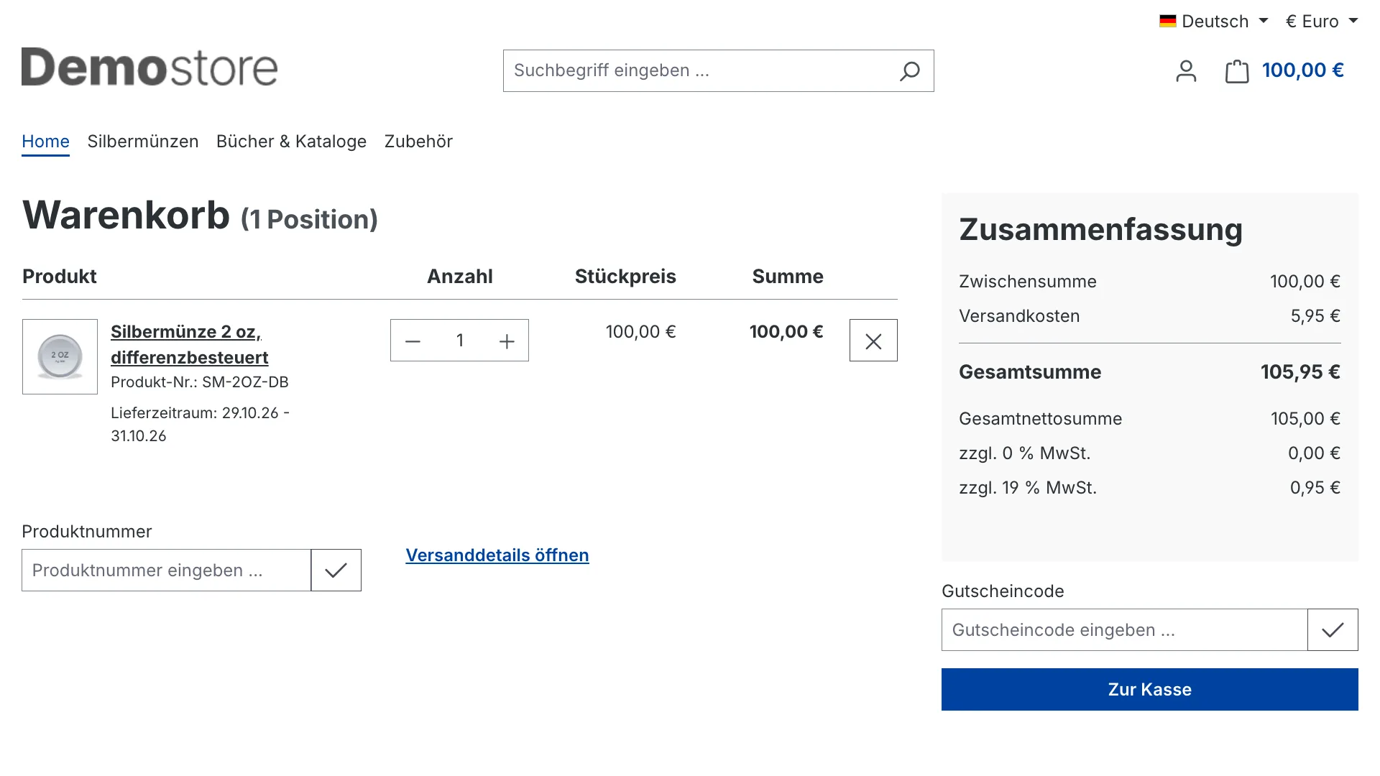Increase quantity with the plus button
This screenshot has width=1380, height=776.
pyautogui.click(x=507, y=341)
